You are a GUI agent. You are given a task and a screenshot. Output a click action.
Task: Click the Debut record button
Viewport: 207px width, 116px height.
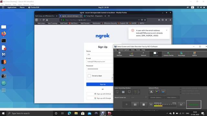(x=126, y=104)
